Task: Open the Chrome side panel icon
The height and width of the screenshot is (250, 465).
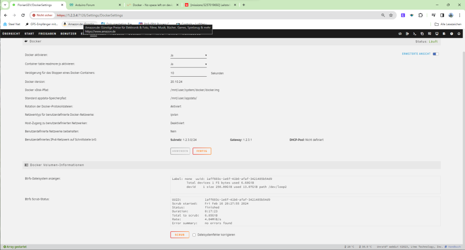Action: (x=442, y=15)
